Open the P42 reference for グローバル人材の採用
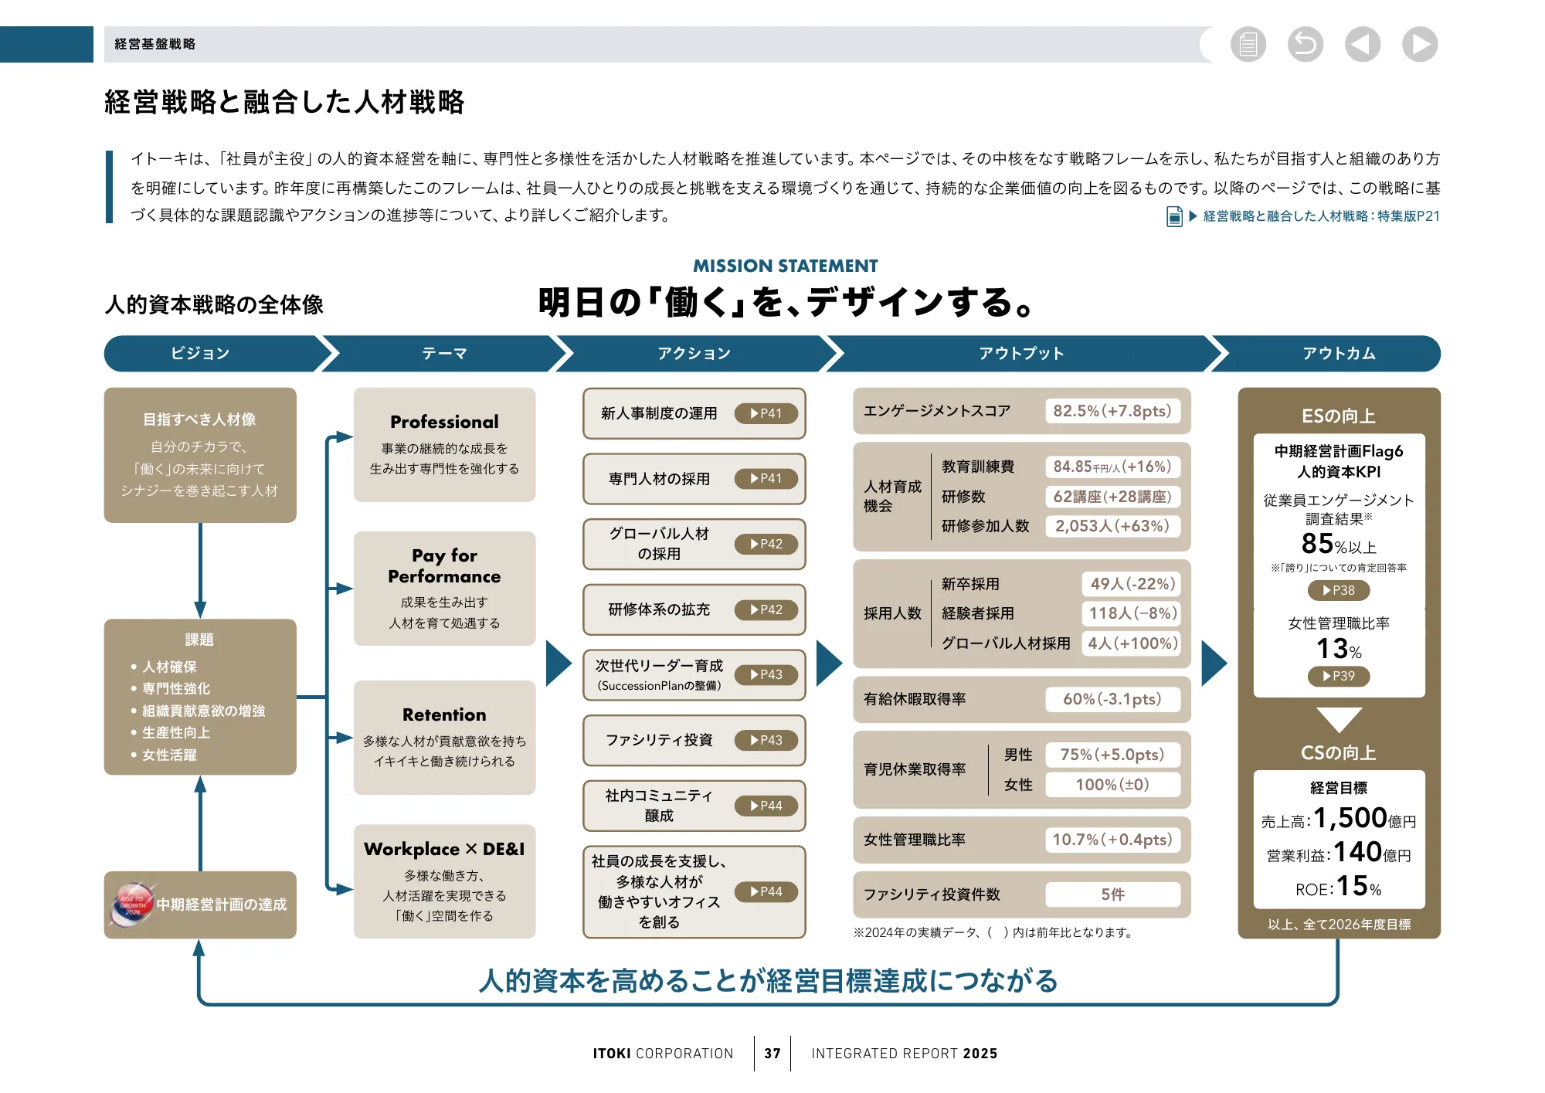The image size is (1545, 1093). click(767, 545)
